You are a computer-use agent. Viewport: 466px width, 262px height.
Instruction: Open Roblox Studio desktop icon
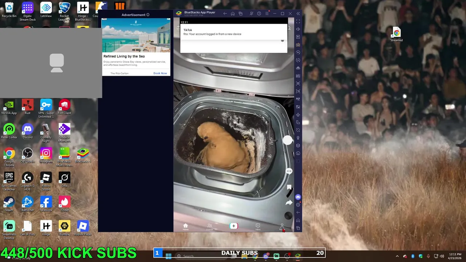click(x=46, y=182)
